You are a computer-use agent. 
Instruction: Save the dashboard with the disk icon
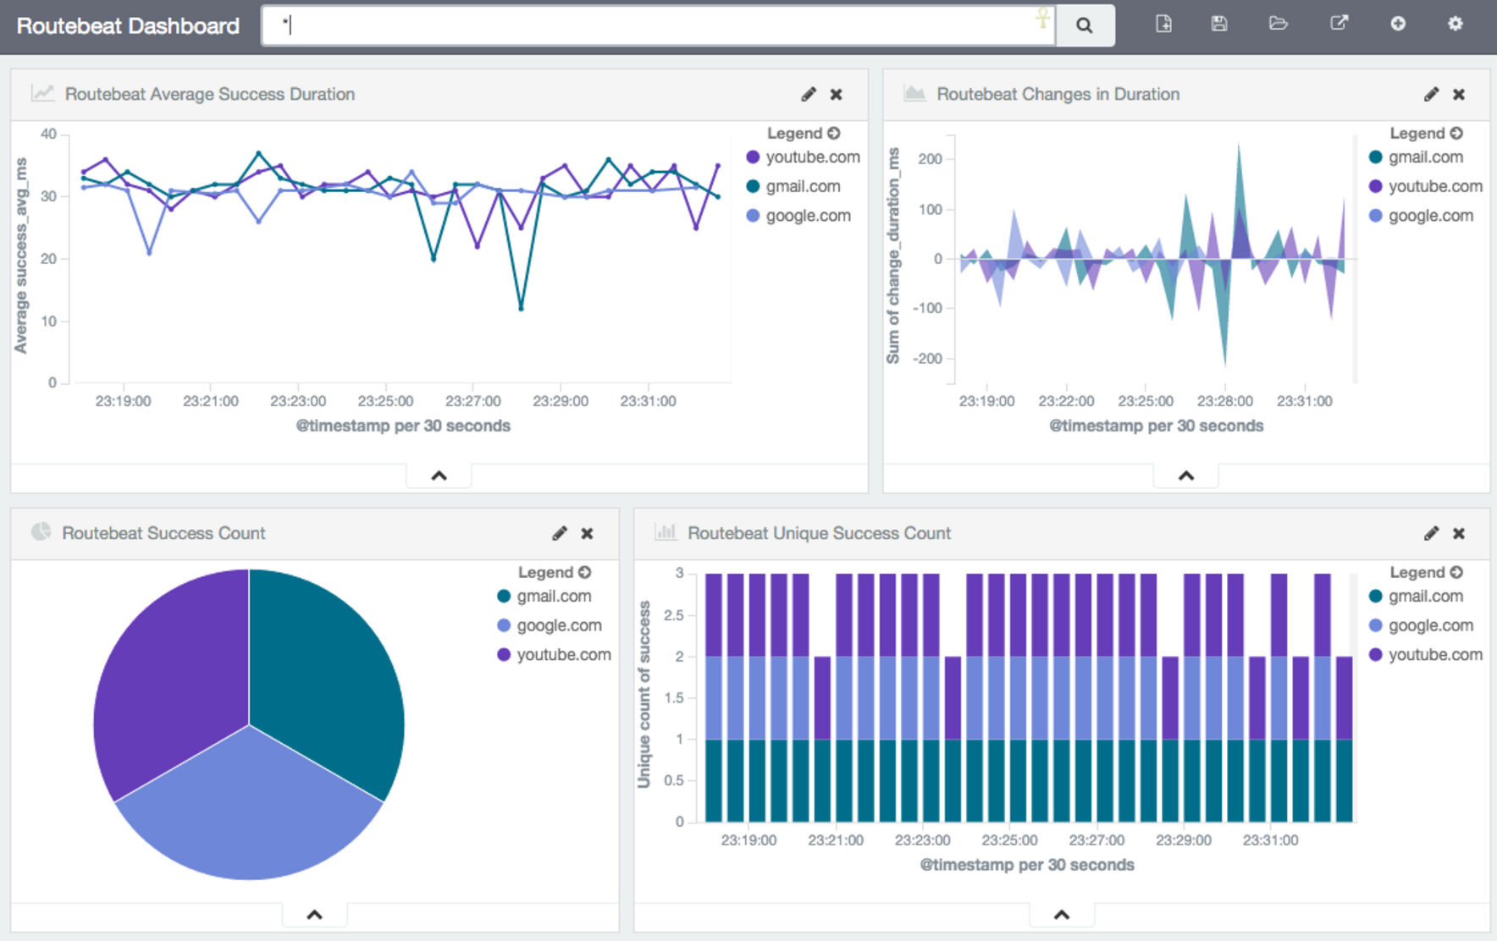pyautogui.click(x=1219, y=24)
